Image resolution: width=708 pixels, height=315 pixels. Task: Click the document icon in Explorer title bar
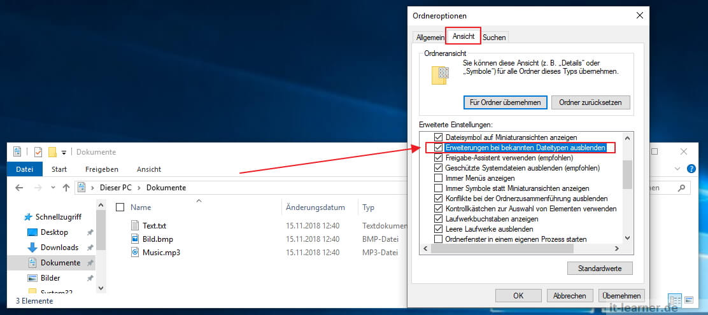pyautogui.click(x=18, y=152)
